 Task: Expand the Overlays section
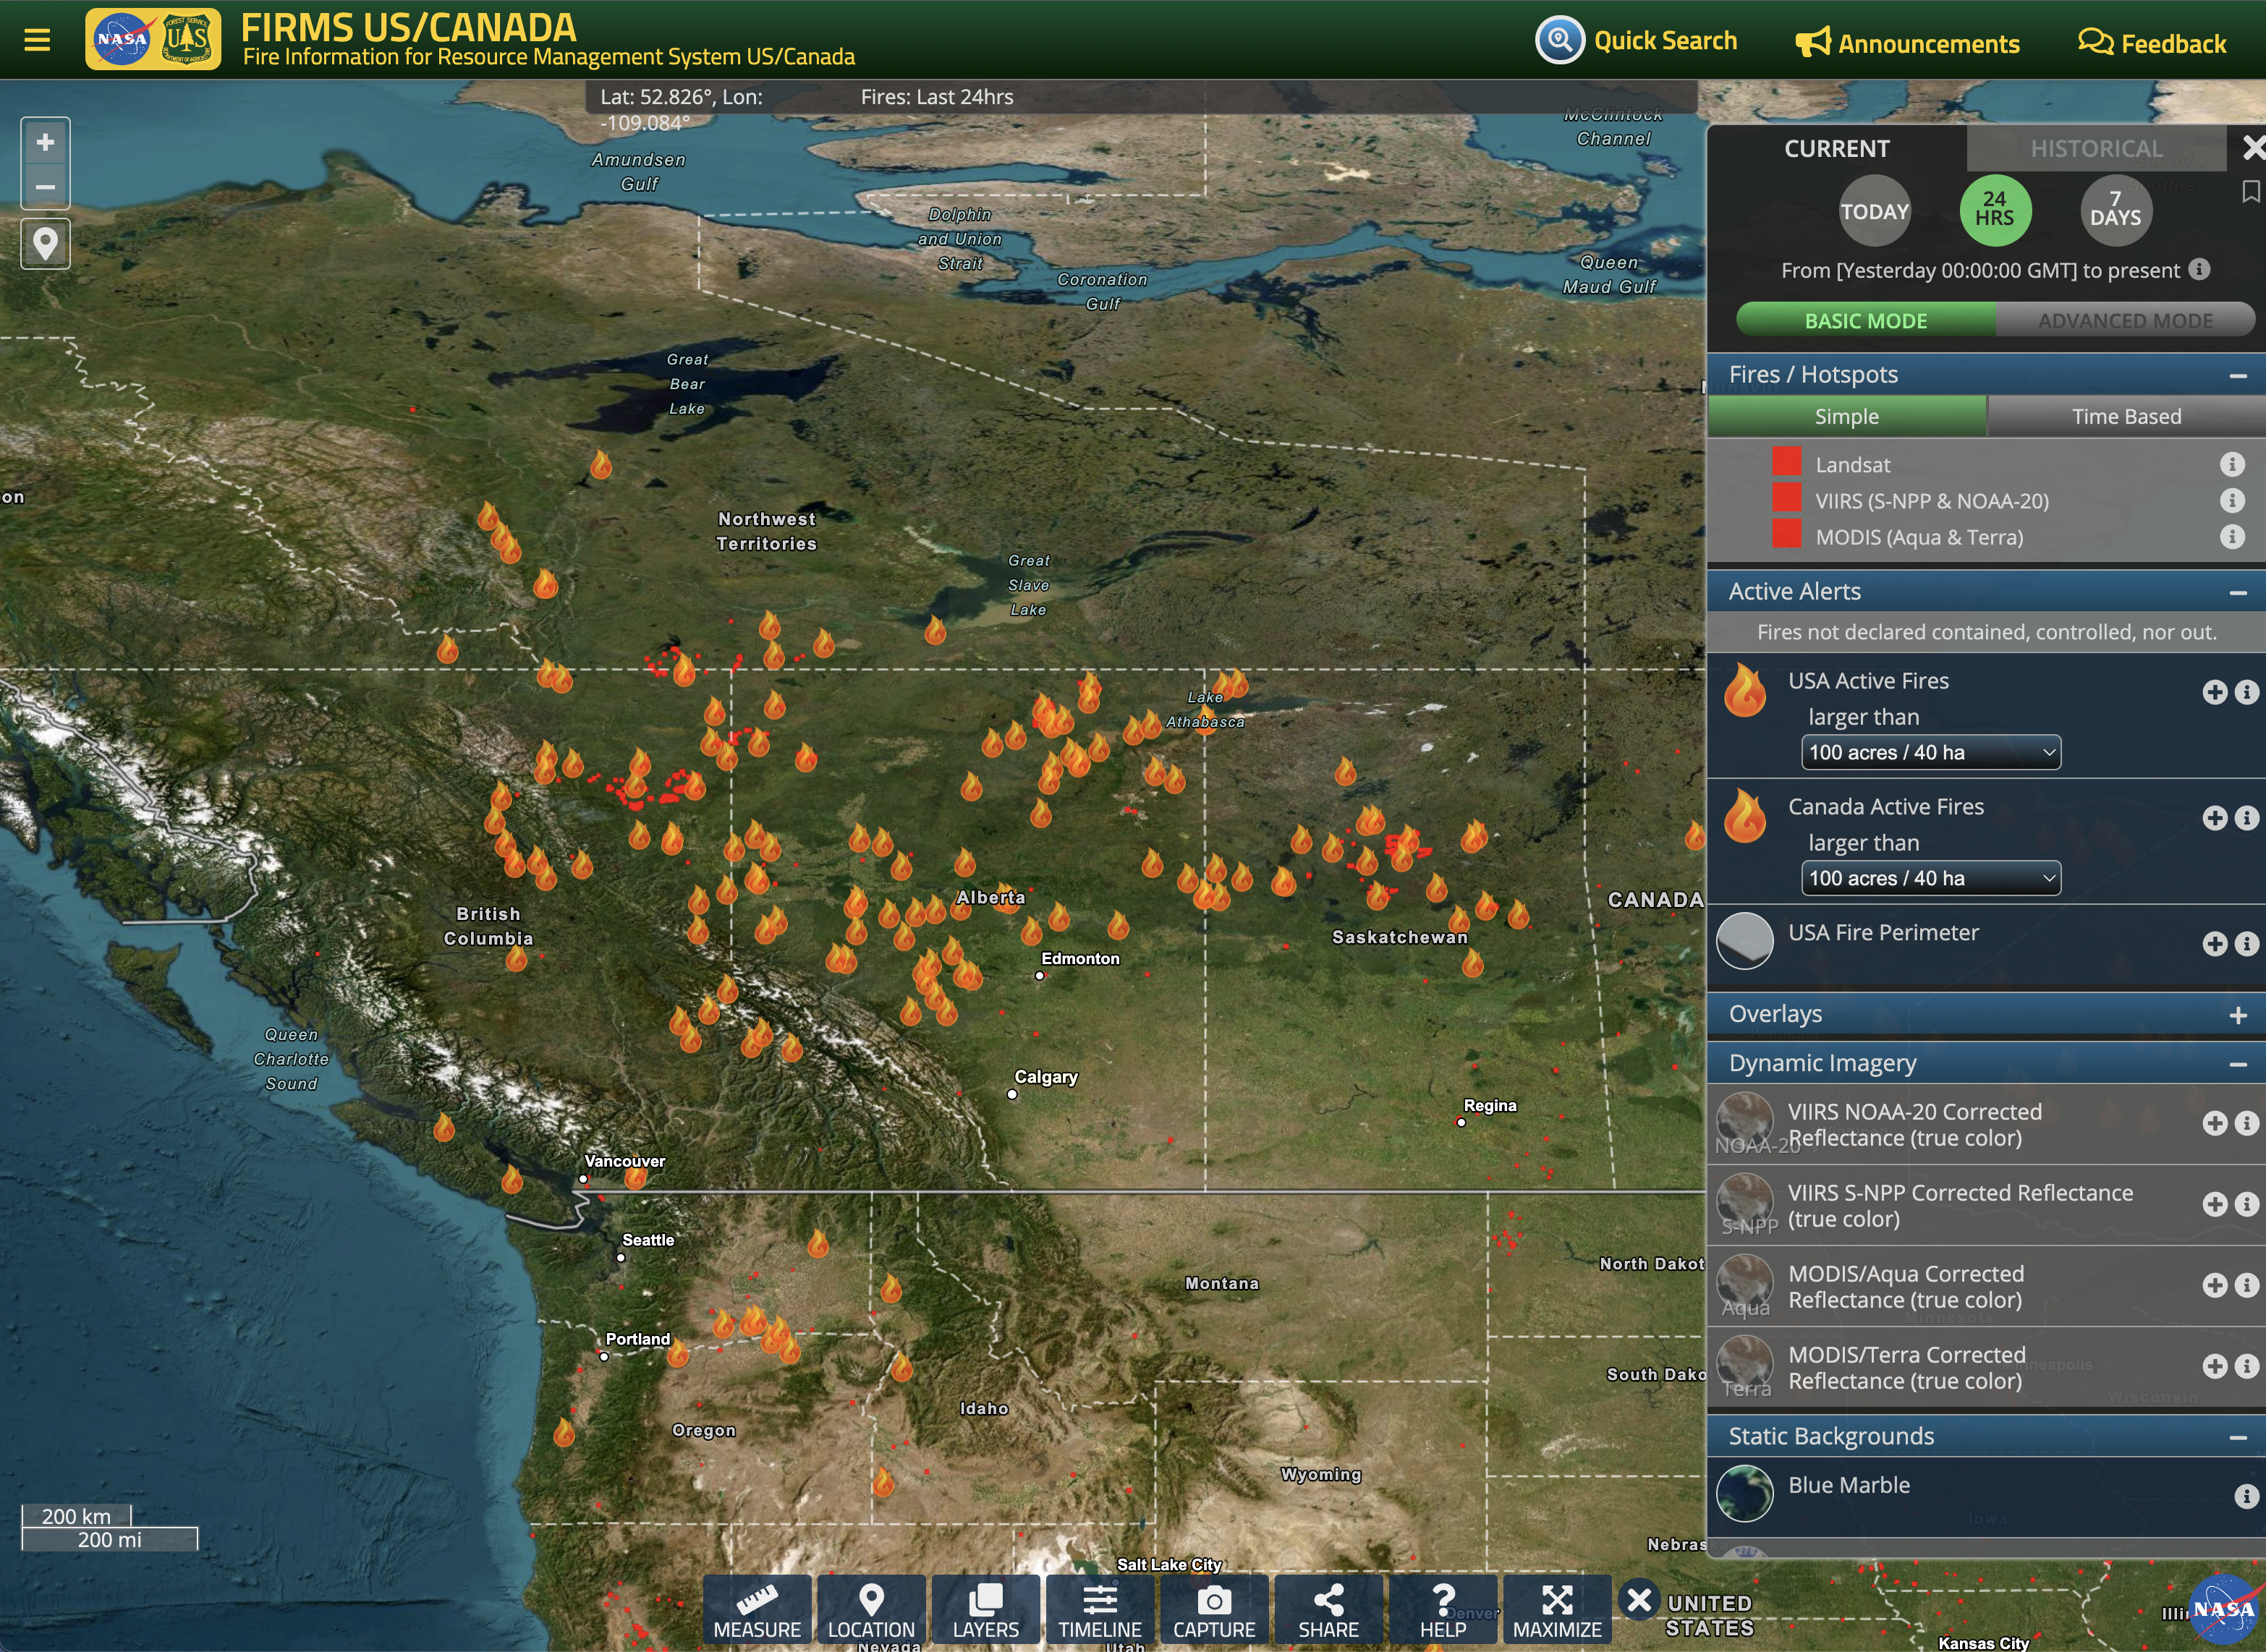click(2238, 1015)
